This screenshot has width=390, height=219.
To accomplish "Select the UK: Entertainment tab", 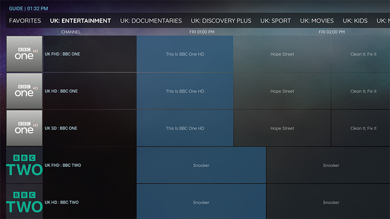I will [x=80, y=21].
